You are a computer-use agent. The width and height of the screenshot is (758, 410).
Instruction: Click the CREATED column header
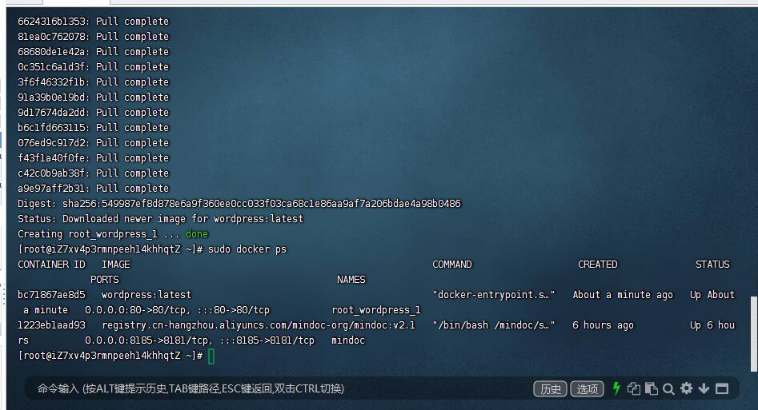(597, 265)
